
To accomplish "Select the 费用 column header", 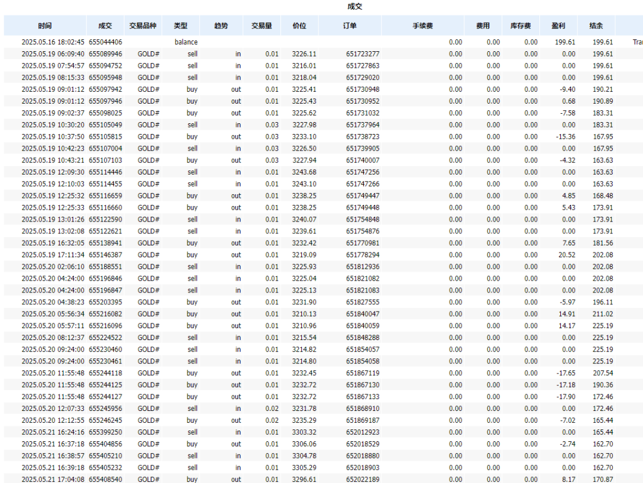I will 483,26.
